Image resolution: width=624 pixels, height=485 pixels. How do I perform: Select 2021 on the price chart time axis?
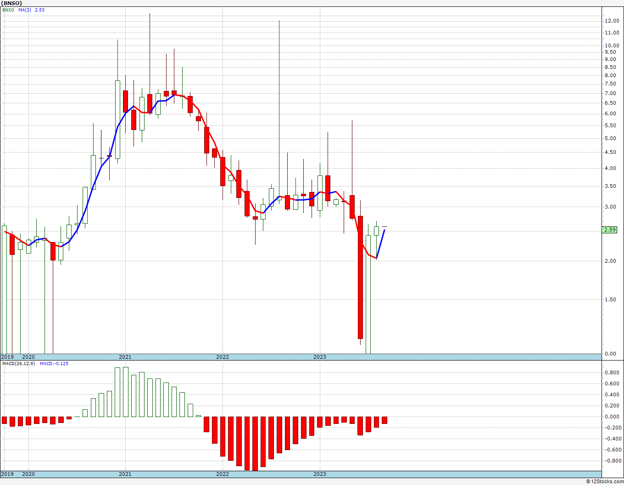[x=125, y=357]
